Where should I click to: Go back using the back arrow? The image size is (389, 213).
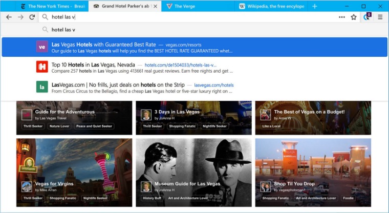[9, 17]
